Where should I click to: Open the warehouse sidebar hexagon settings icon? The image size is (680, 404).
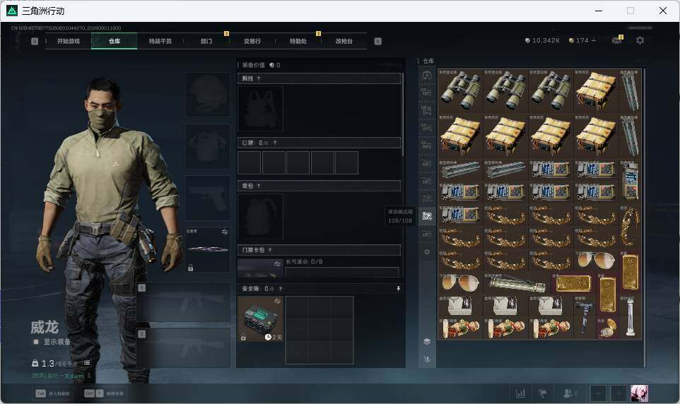tap(427, 252)
